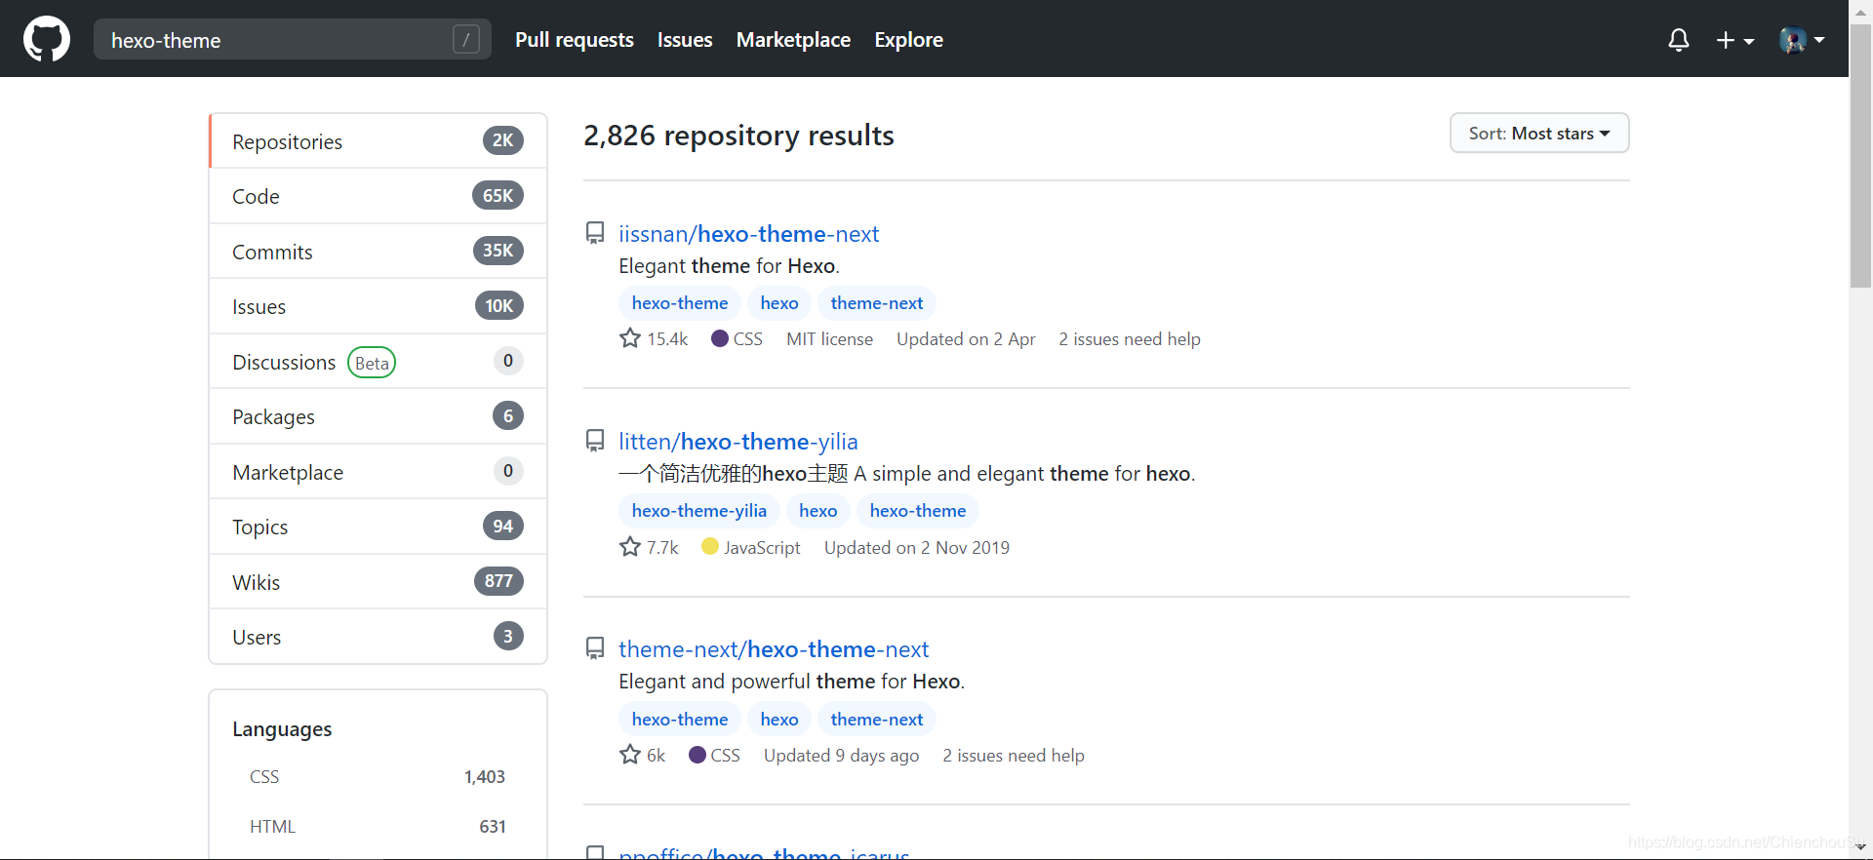Select the Wikis results filter
The height and width of the screenshot is (860, 1873).
(x=379, y=582)
